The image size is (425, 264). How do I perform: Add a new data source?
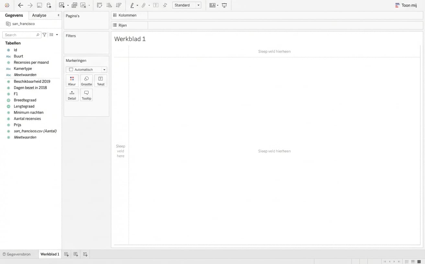click(x=49, y=5)
